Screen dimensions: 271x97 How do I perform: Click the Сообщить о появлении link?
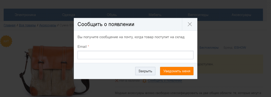pos(165,81)
